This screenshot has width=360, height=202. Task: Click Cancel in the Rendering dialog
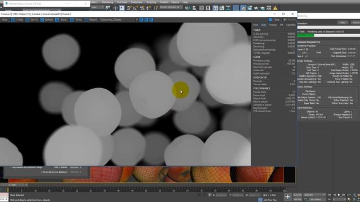click(355, 22)
